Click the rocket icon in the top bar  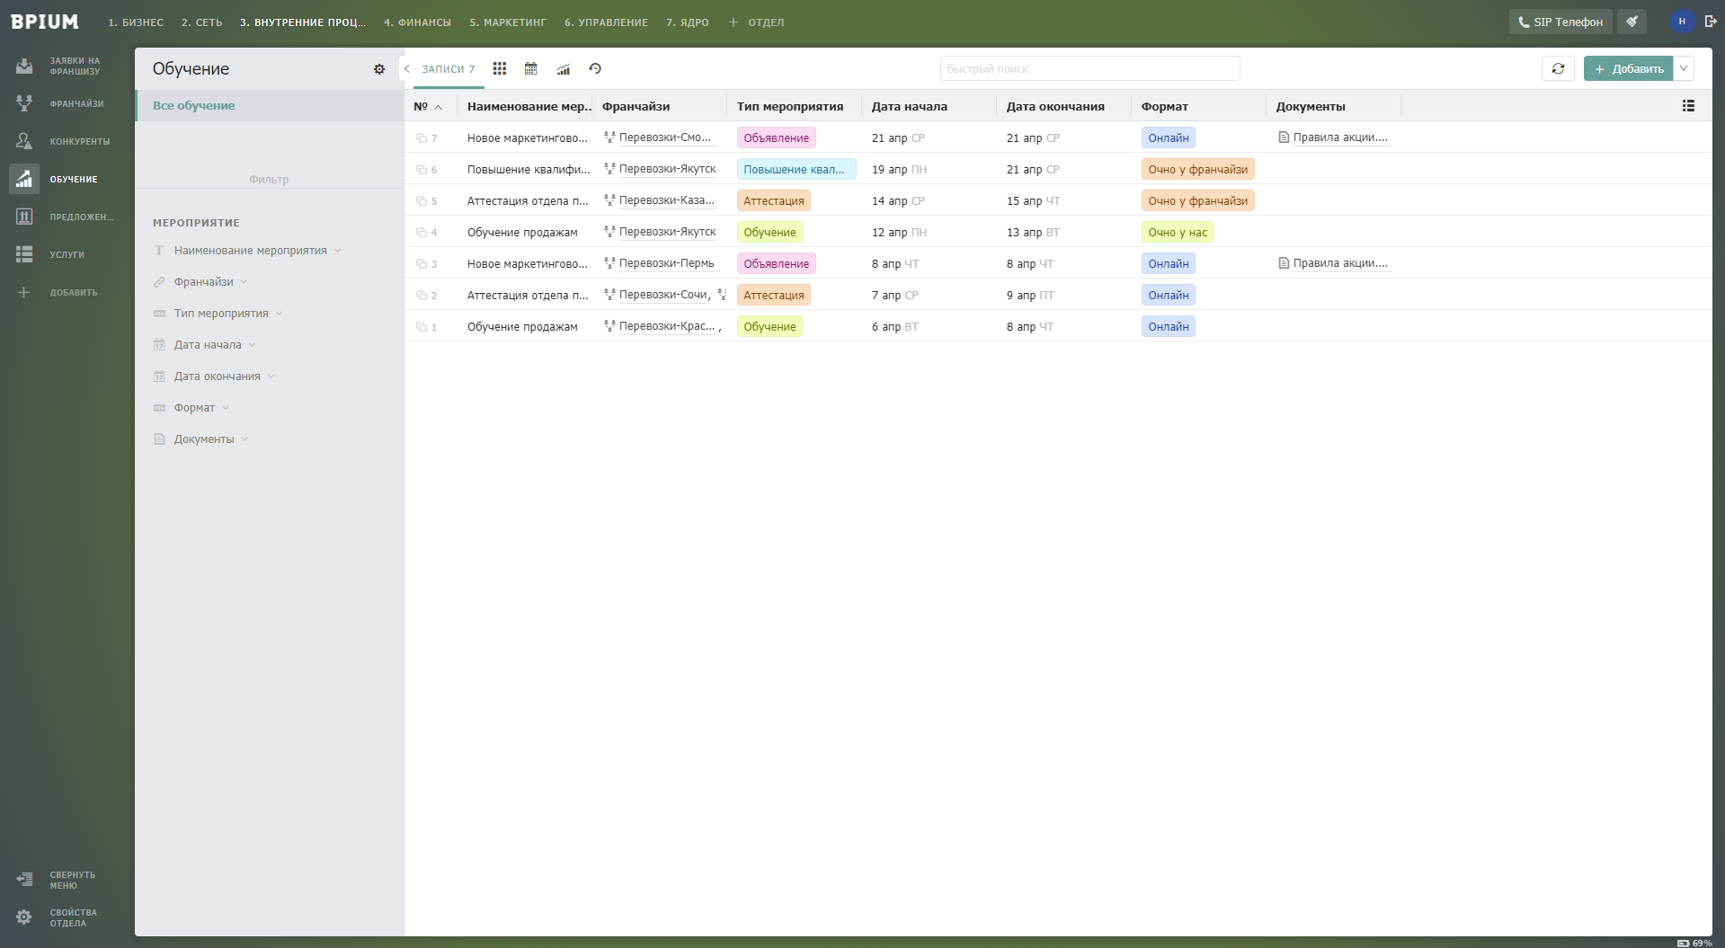point(1632,22)
